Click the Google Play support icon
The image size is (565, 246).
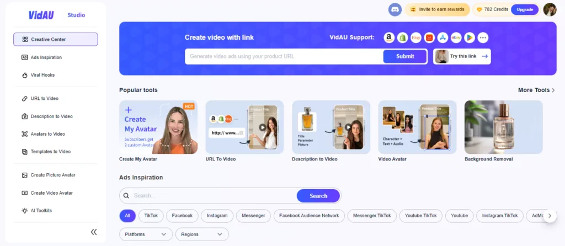pos(469,38)
